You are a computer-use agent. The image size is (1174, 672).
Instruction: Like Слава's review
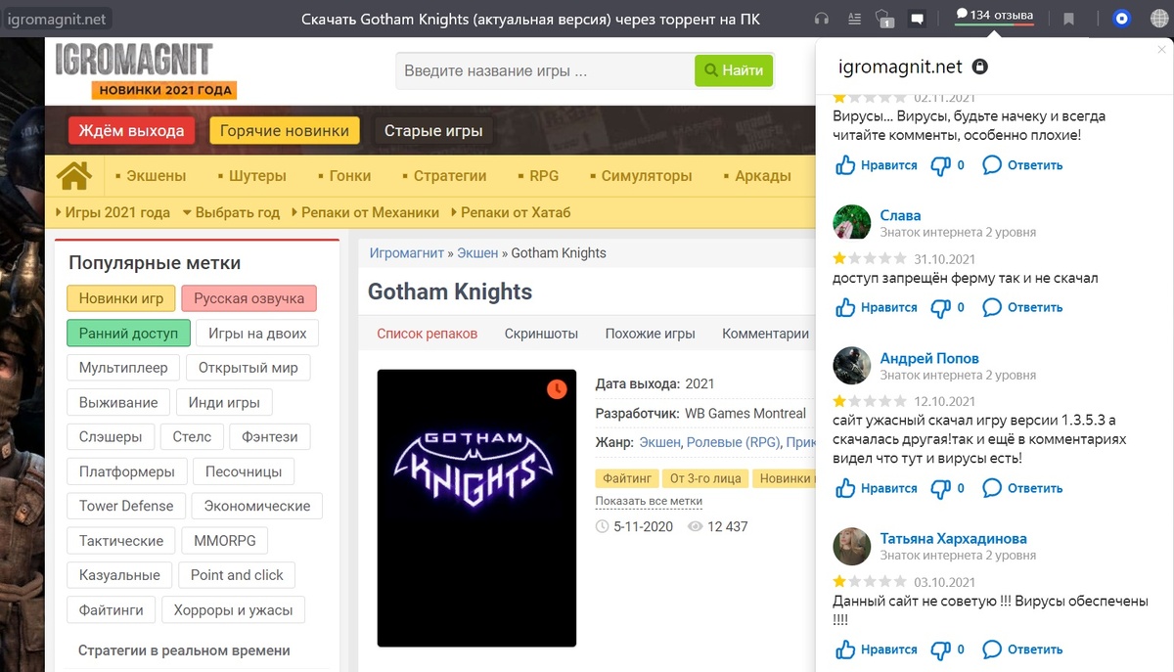[876, 307]
